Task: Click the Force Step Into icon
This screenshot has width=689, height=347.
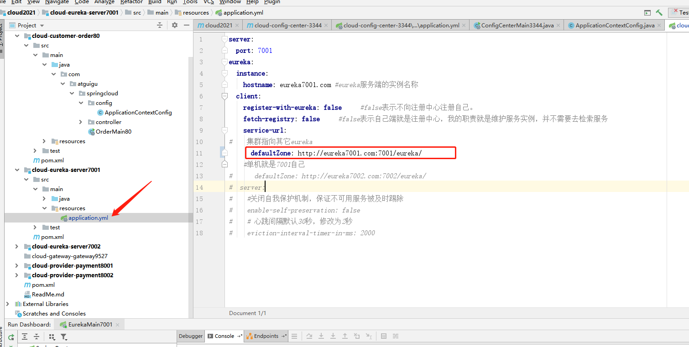Action: coord(333,336)
